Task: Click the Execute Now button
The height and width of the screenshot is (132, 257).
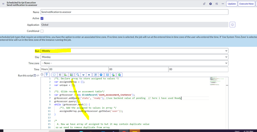Action: click(x=246, y=4)
